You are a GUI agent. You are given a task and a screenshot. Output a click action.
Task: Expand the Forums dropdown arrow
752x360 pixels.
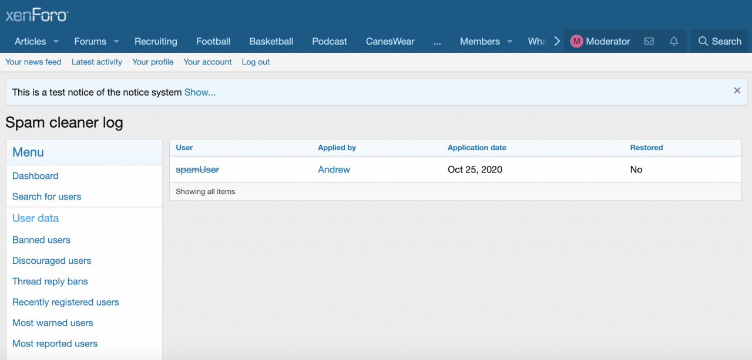(116, 42)
